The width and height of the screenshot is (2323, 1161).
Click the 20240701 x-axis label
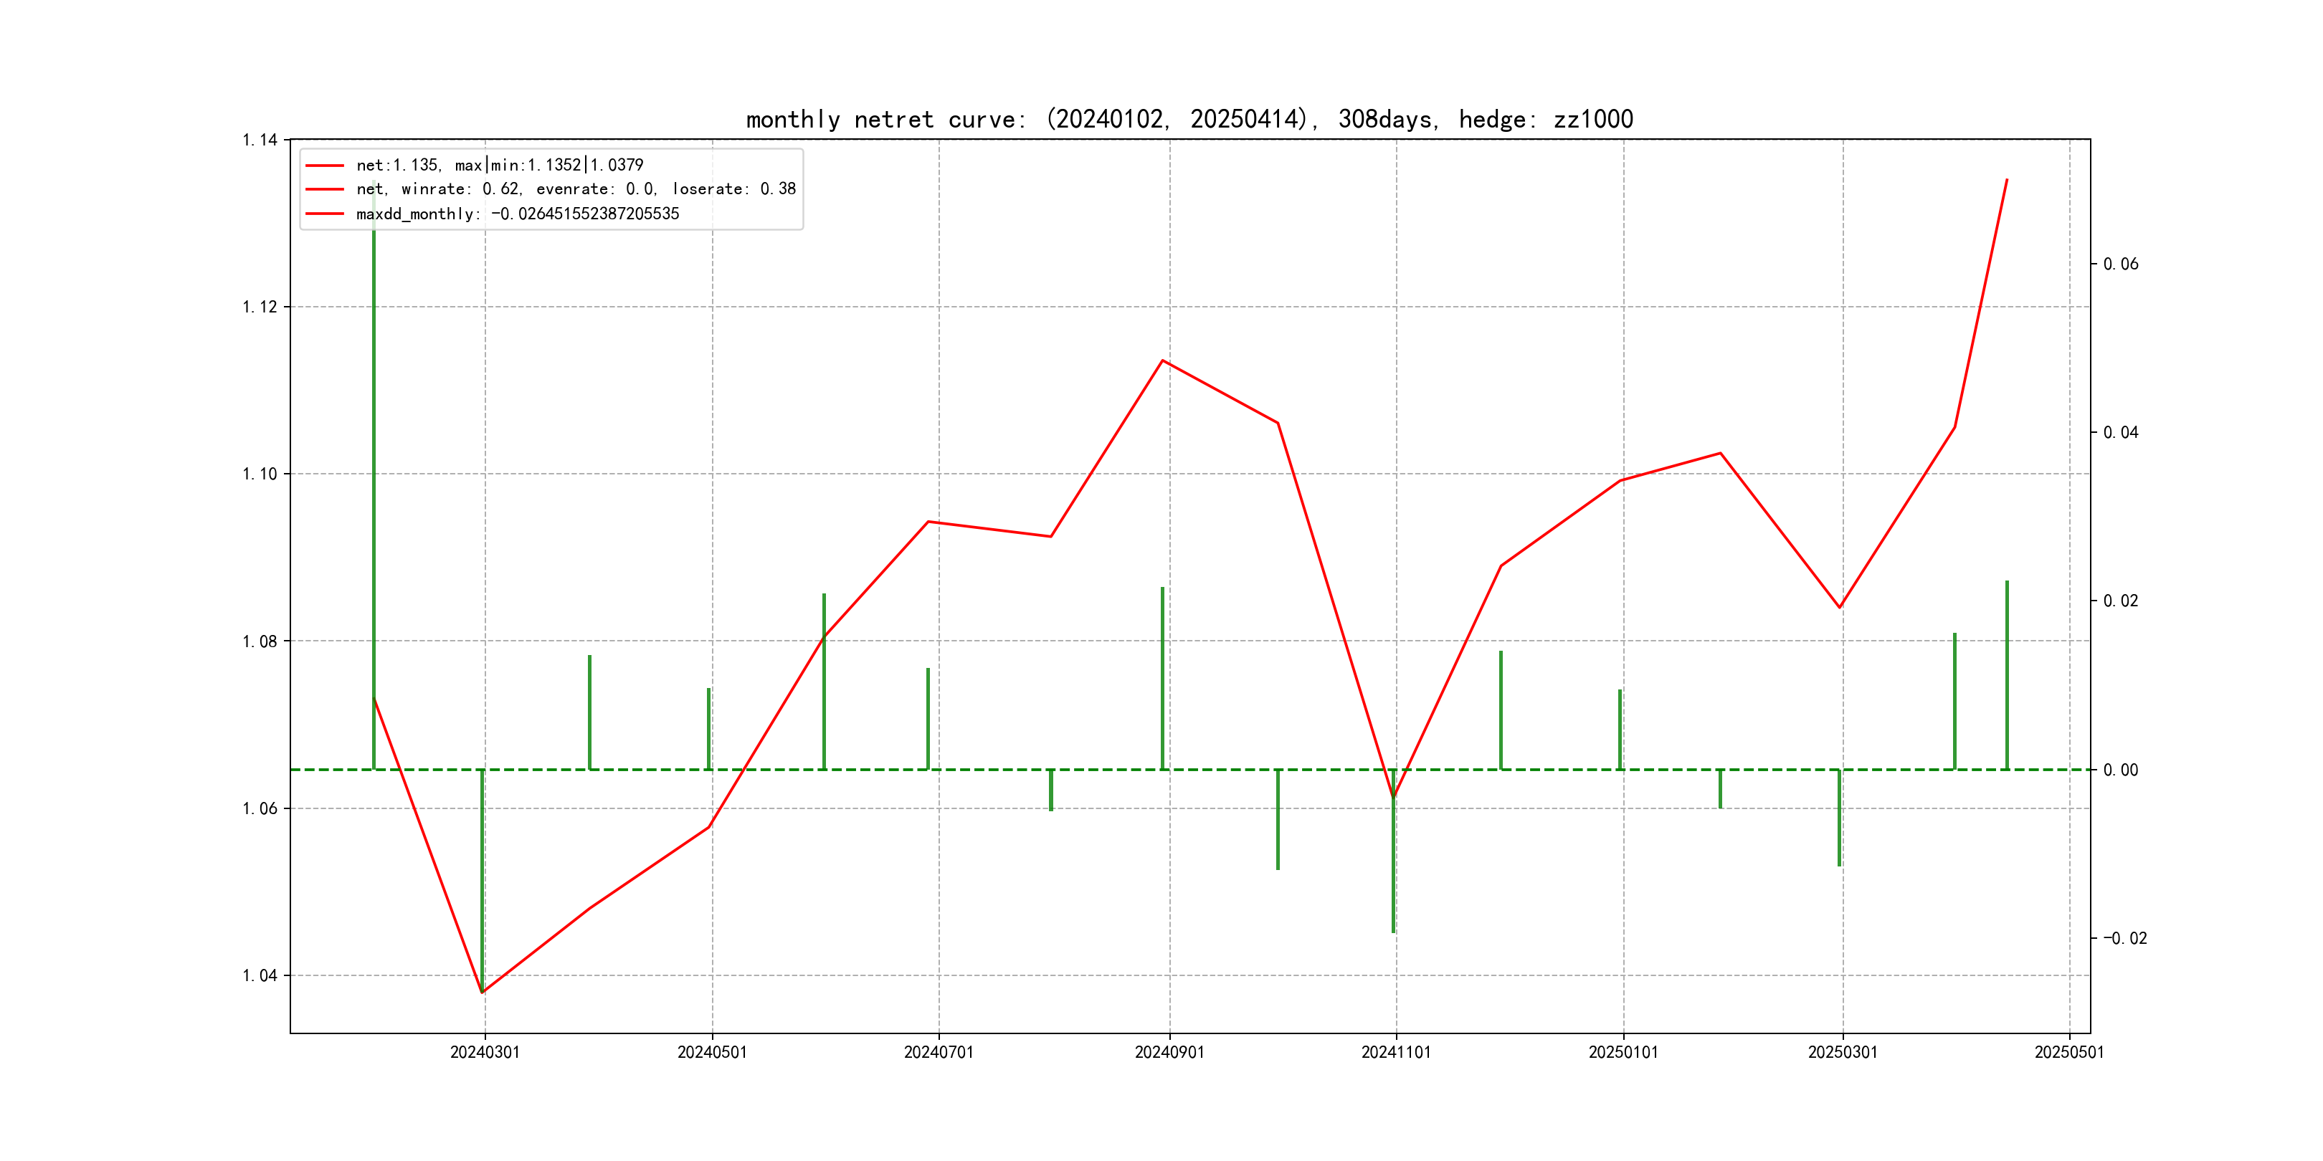938,1052
